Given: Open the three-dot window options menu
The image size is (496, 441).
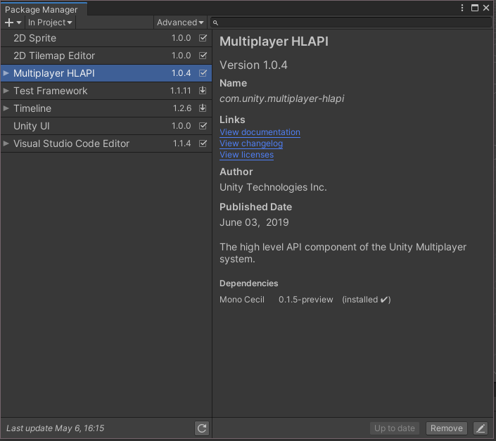Looking at the screenshot, I should (462, 8).
